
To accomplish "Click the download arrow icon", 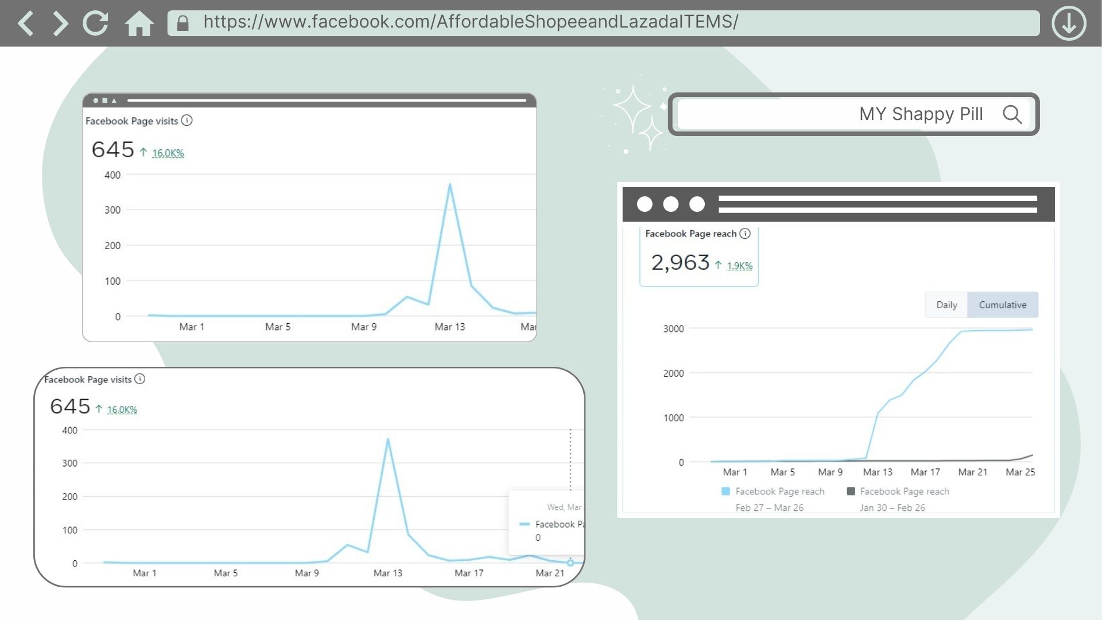I will tap(1068, 24).
